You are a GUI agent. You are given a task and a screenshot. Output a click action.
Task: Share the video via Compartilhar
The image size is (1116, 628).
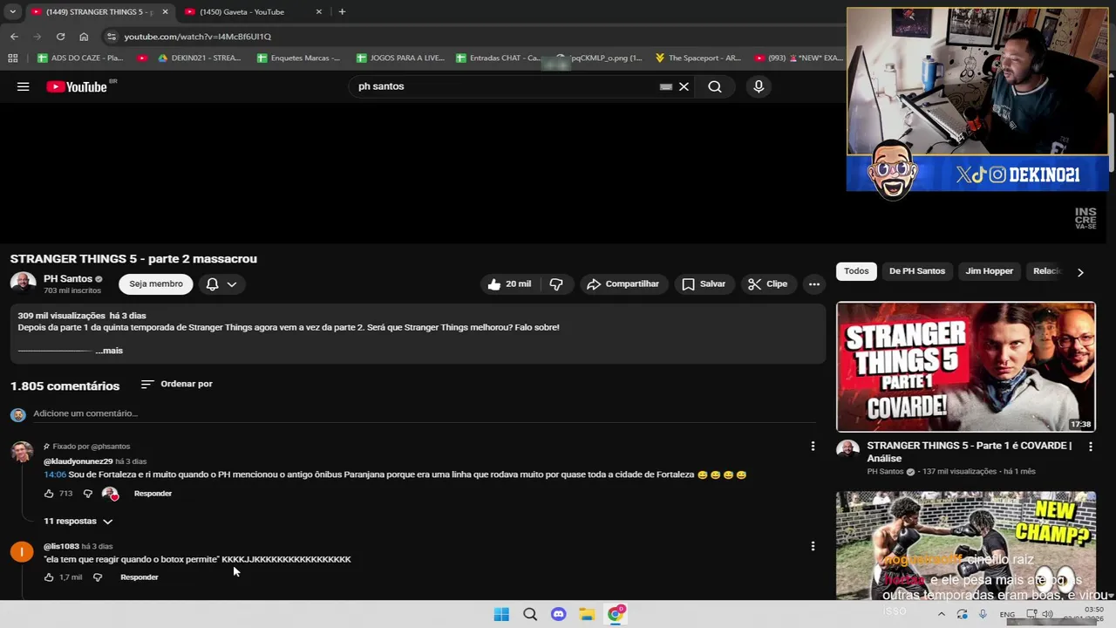pos(623,284)
